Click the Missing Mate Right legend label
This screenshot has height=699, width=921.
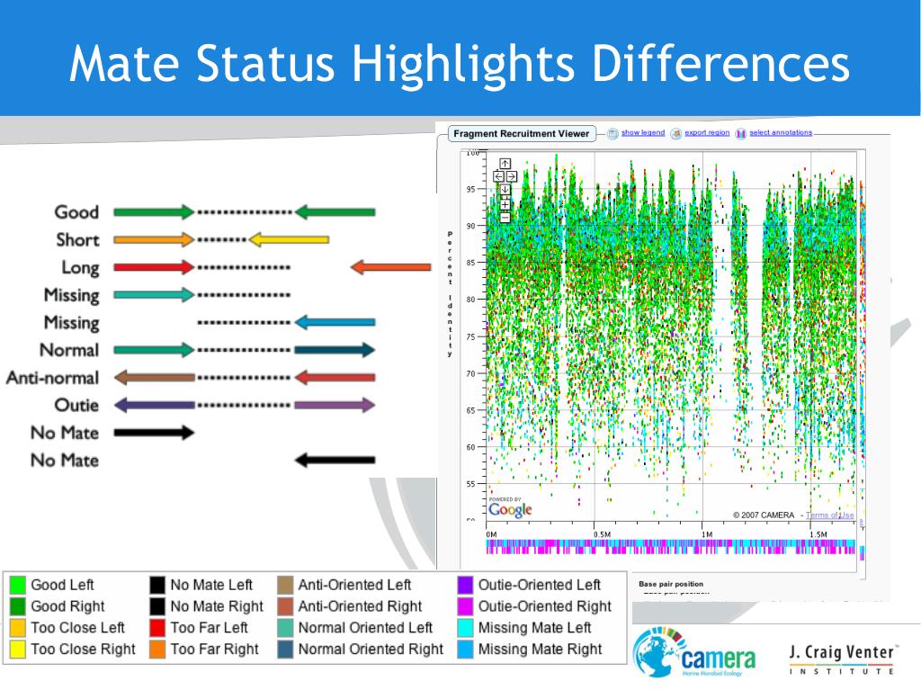[540, 650]
